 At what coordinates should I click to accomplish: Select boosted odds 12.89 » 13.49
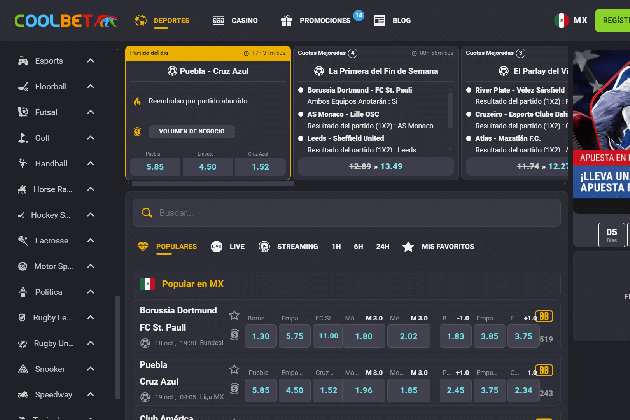click(x=376, y=166)
